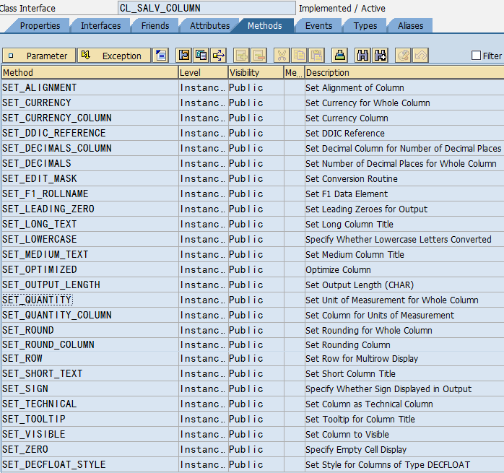
Task: Click description 'Set Output Length (CHAR)'
Action: 360,285
